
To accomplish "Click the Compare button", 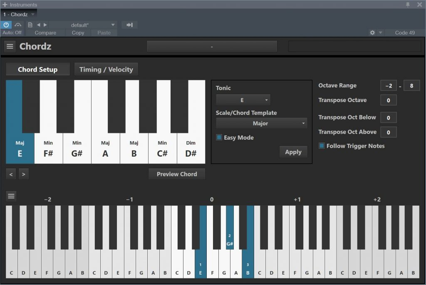I will point(45,32).
